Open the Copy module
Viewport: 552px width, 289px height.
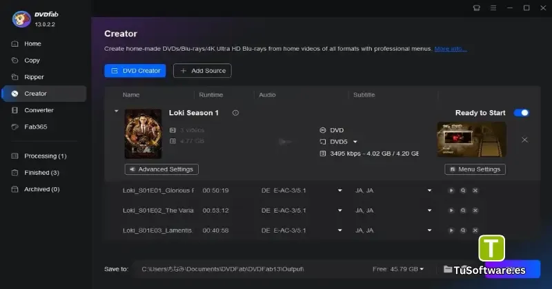tap(32, 61)
